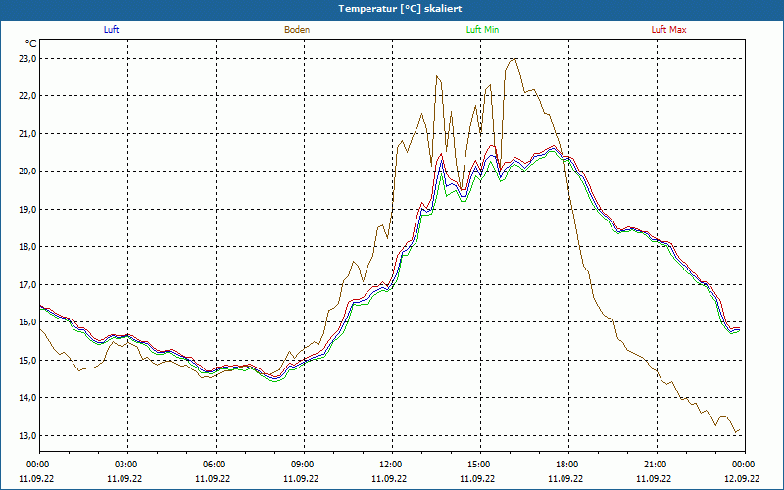Click the 20,0 value on the temperature axis
Screen dimensions: 784x490
click(26, 171)
